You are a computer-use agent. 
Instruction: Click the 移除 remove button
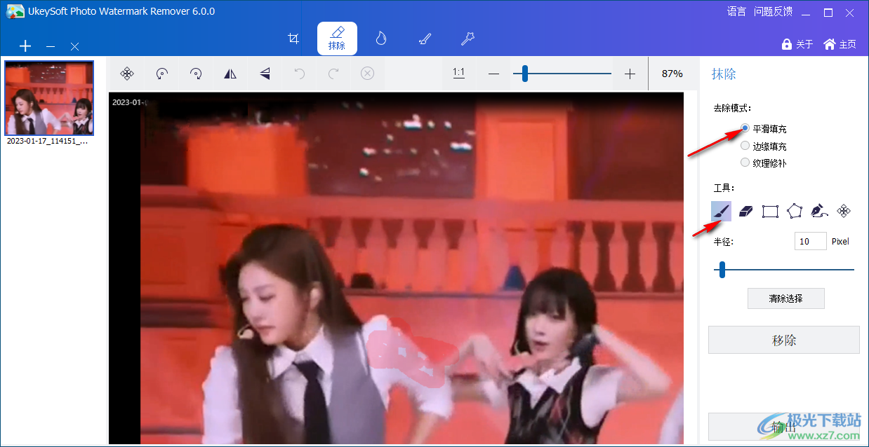click(784, 341)
